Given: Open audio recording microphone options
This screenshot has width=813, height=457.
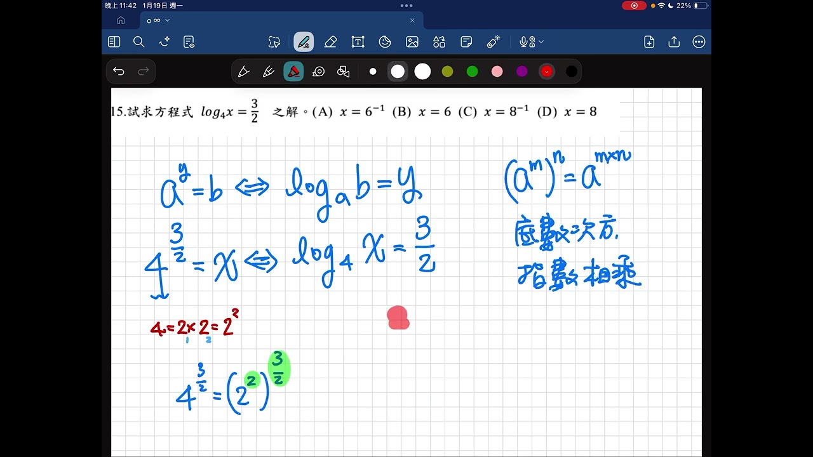Looking at the screenshot, I should tap(532, 42).
